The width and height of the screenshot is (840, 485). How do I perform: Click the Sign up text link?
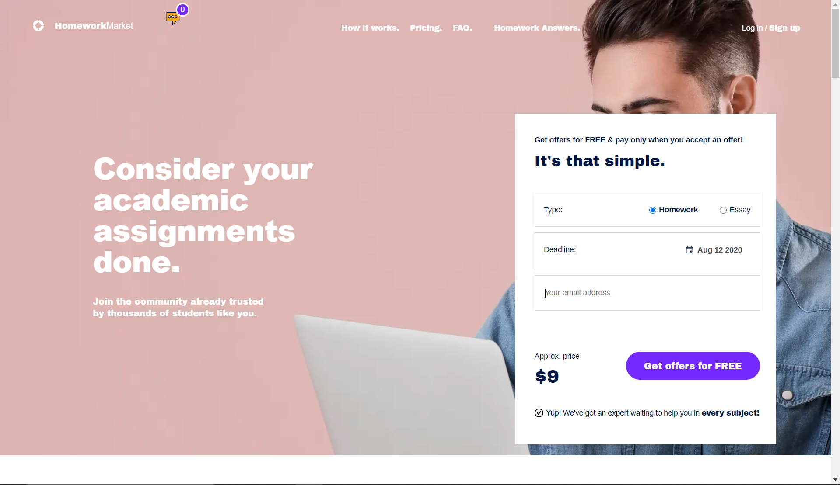784,28
